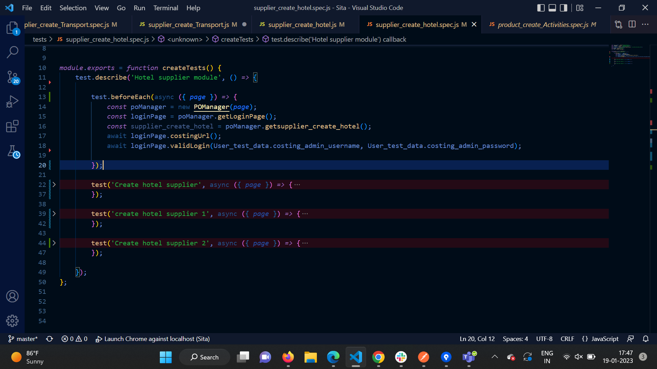Open the Terminal menu
The width and height of the screenshot is (657, 369).
pyautogui.click(x=165, y=8)
